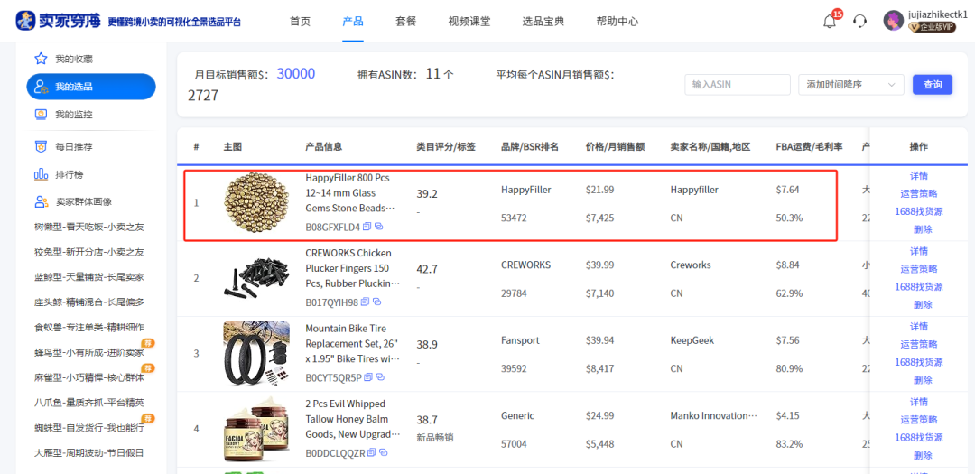The width and height of the screenshot is (975, 474).
Task: Select the 产品 navigation tab
Action: click(353, 21)
